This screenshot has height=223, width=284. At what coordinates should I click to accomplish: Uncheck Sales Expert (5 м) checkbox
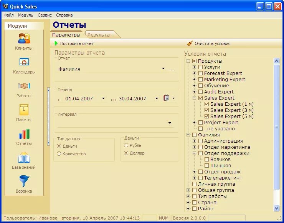coord(206,116)
